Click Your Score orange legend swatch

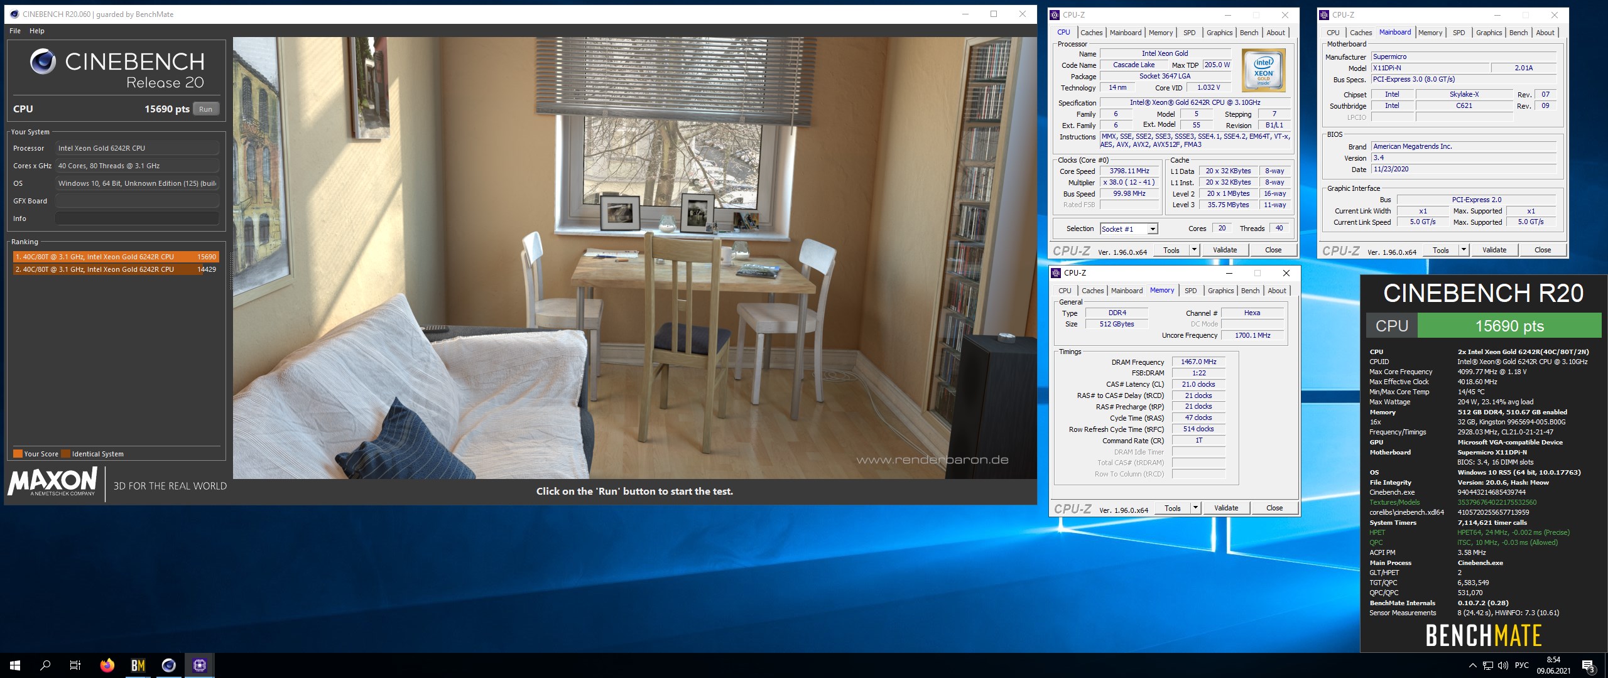[18, 454]
